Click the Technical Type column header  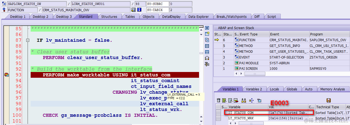[x=330, y=107]
